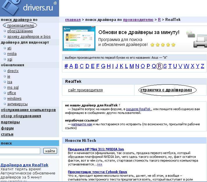The height and width of the screenshot is (182, 207).
Task: Click the найти search button
Action: point(50,151)
